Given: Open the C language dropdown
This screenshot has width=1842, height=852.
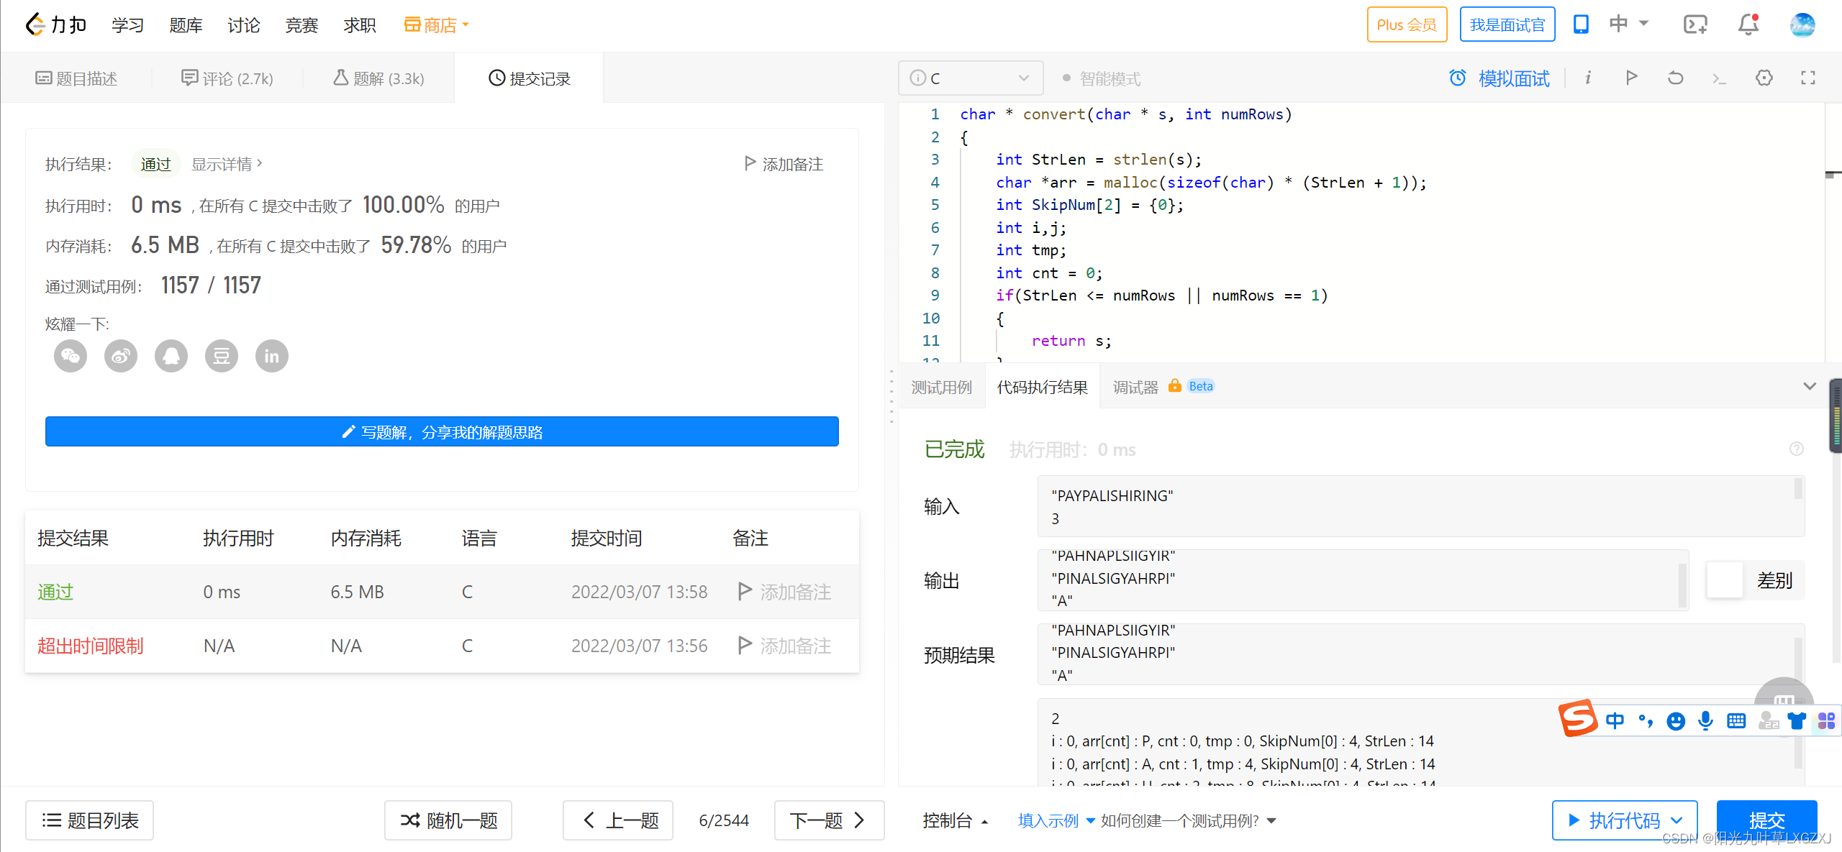Looking at the screenshot, I should click(x=970, y=78).
